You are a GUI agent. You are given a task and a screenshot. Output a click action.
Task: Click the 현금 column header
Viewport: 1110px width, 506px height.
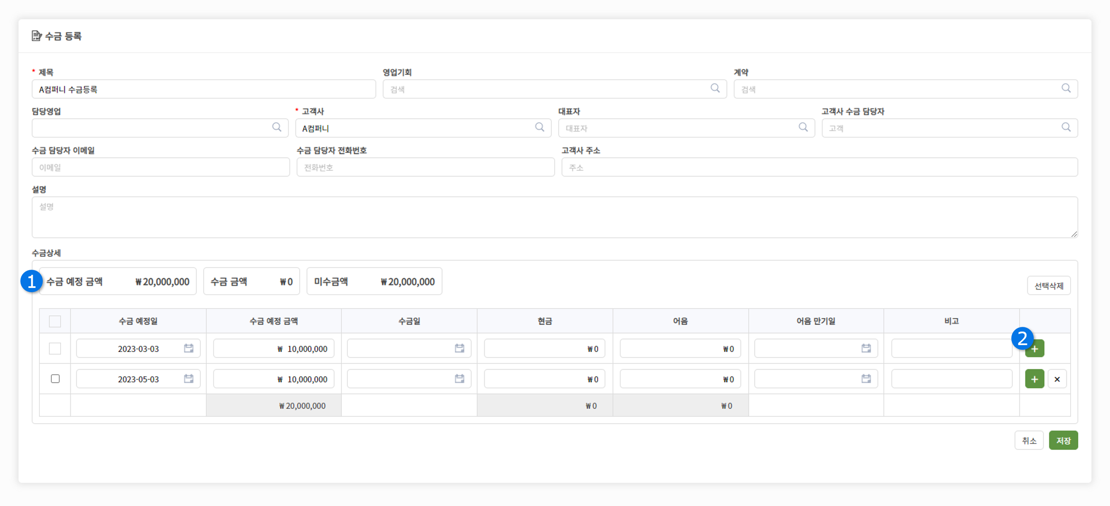pyautogui.click(x=545, y=321)
